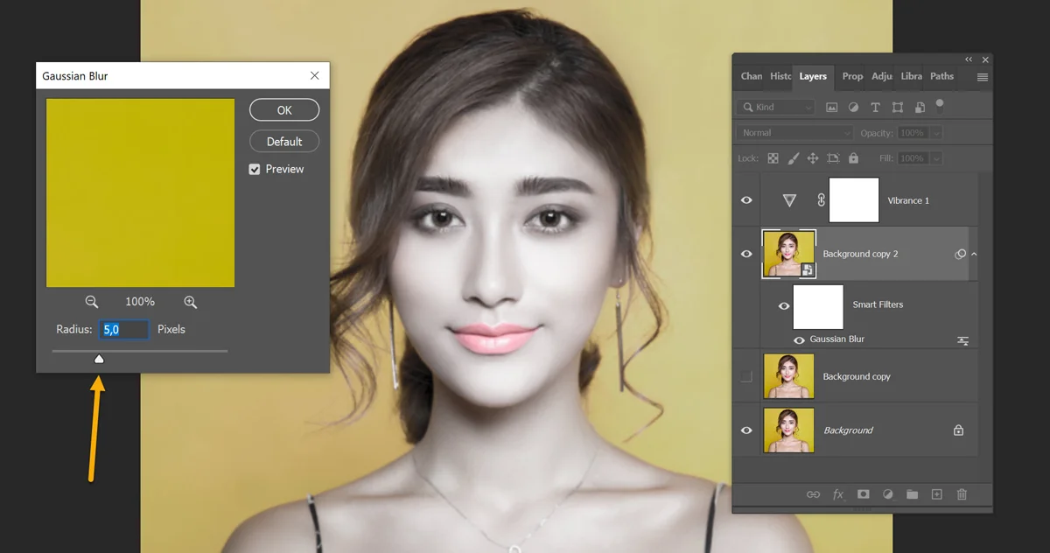The height and width of the screenshot is (553, 1050).
Task: Toggle the Preview checkbox
Action: coord(255,169)
